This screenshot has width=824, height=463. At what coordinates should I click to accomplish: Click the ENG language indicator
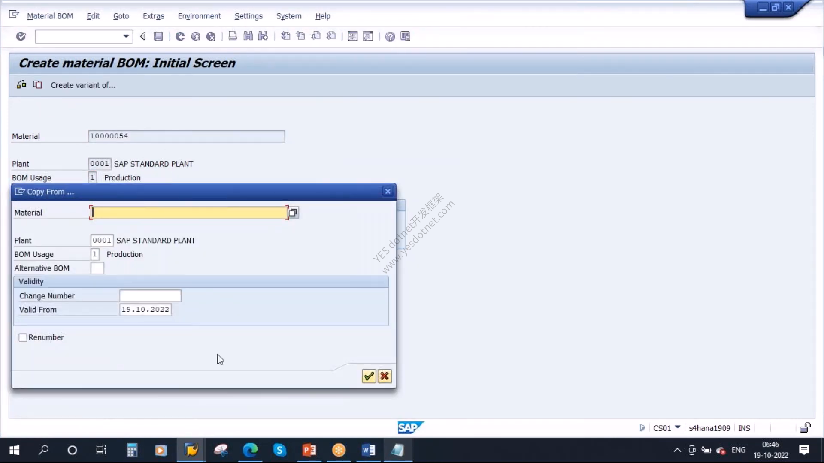739,450
